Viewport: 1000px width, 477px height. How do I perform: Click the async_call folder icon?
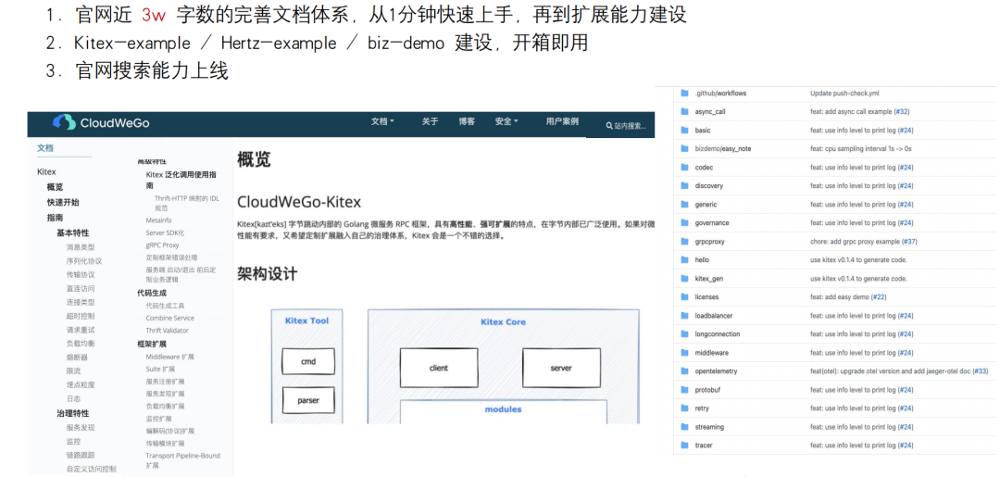tap(685, 112)
